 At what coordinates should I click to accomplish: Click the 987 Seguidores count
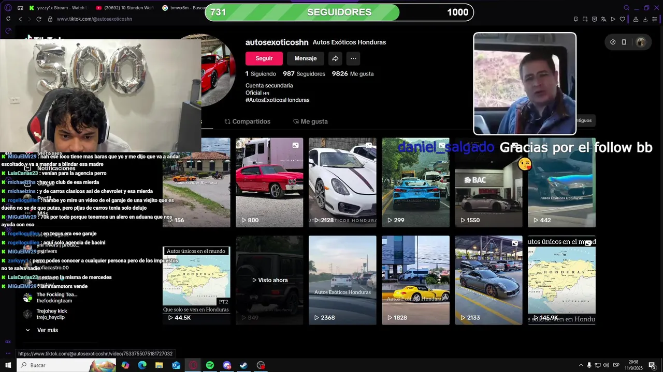coord(304,74)
